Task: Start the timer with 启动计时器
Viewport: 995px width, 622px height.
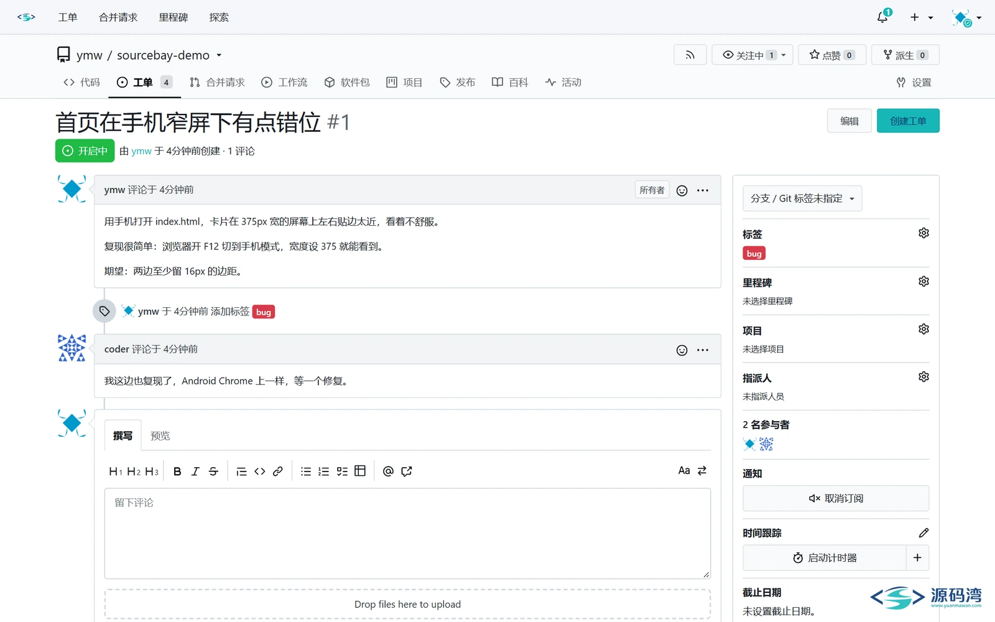Action: pos(825,558)
